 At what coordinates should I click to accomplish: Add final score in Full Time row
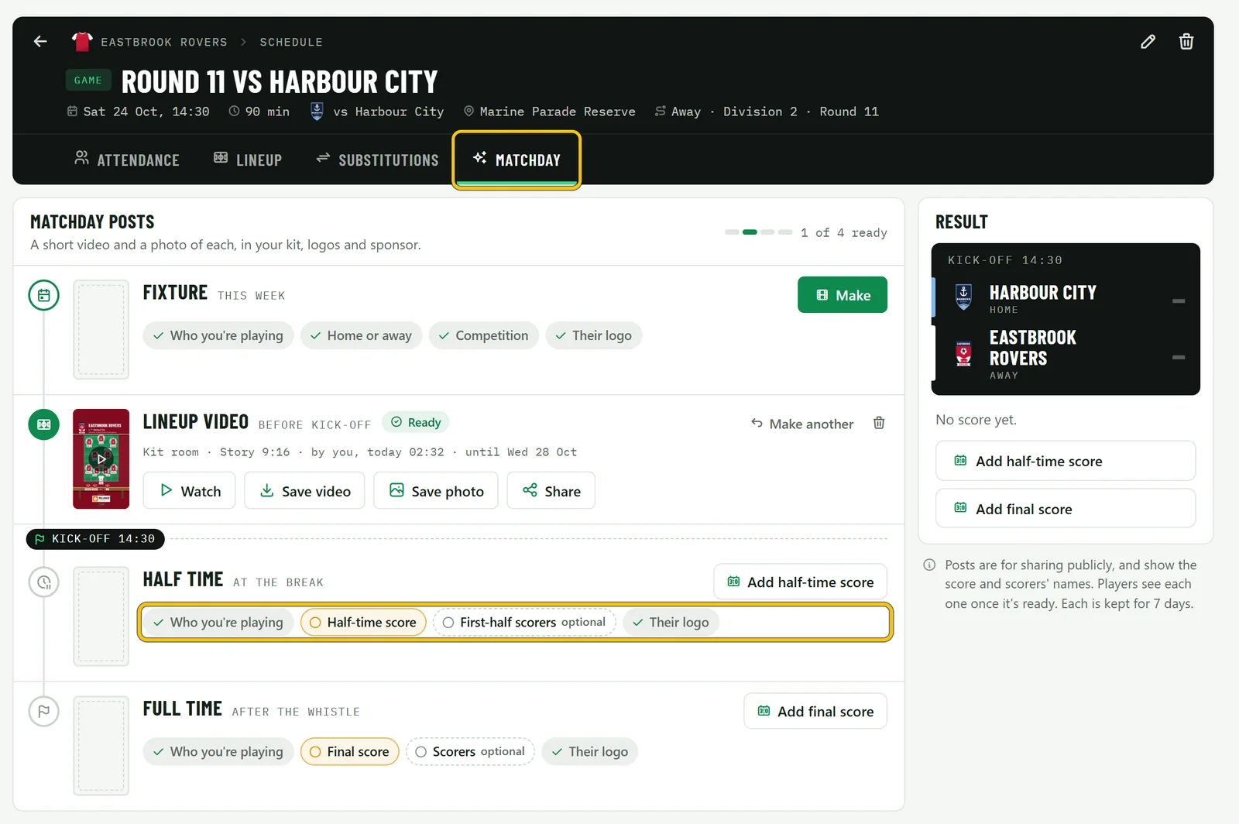815,712
